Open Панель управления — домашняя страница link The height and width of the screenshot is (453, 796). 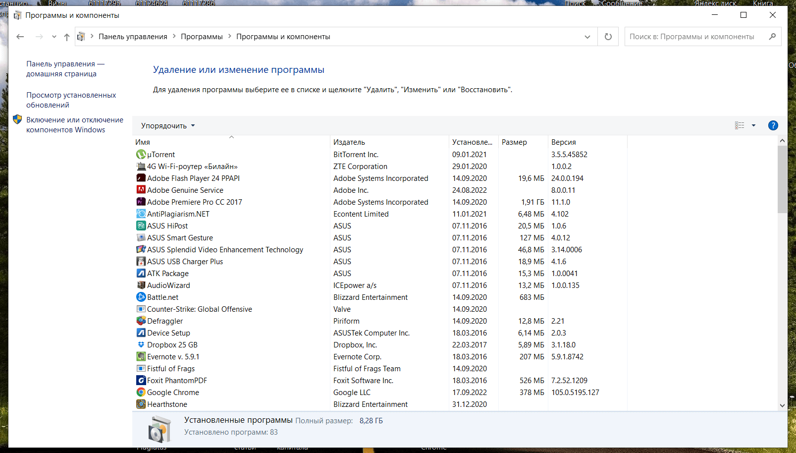pyautogui.click(x=65, y=69)
